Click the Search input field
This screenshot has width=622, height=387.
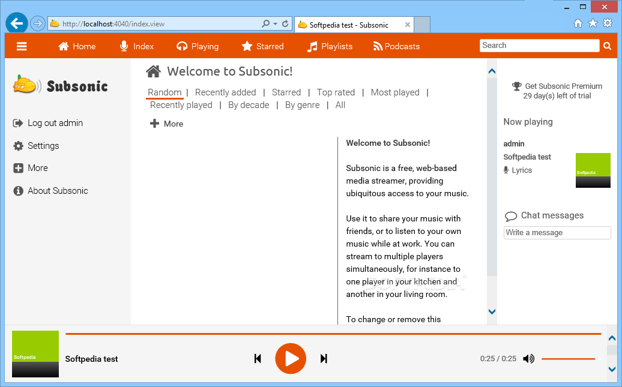click(x=539, y=46)
